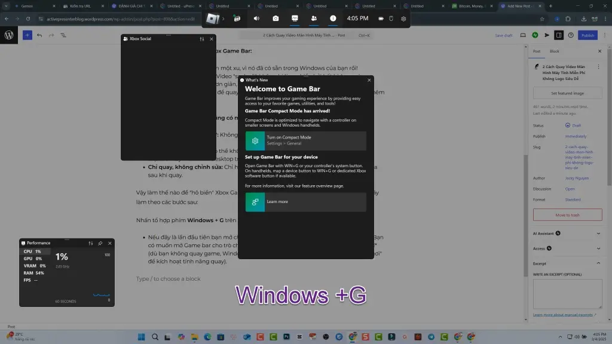Close the settings sidebar
Image resolution: width=612 pixels, height=344 pixels.
(600, 51)
